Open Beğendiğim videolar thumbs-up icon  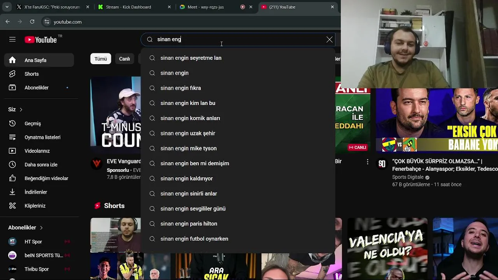point(12,178)
